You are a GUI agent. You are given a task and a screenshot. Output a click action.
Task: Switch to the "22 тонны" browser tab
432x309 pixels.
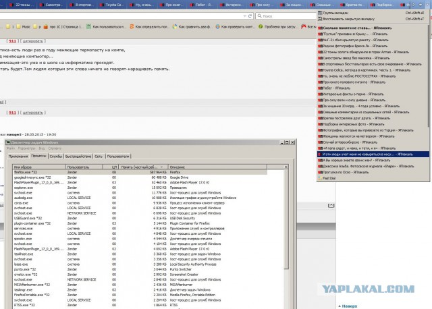point(22,5)
